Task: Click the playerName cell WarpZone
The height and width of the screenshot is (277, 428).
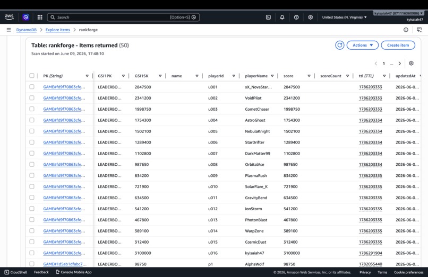Action: click(x=254, y=231)
